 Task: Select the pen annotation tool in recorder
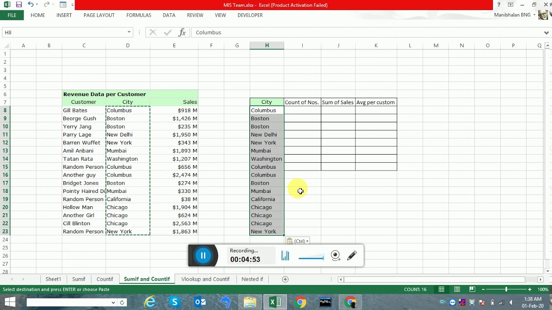click(352, 256)
